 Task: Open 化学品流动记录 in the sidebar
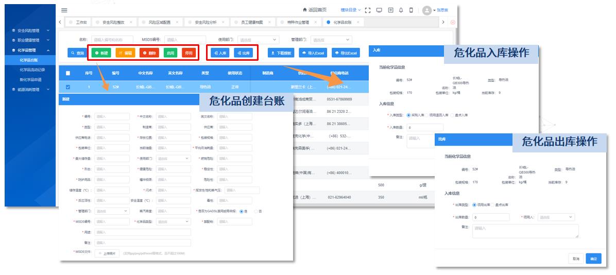pyautogui.click(x=32, y=70)
